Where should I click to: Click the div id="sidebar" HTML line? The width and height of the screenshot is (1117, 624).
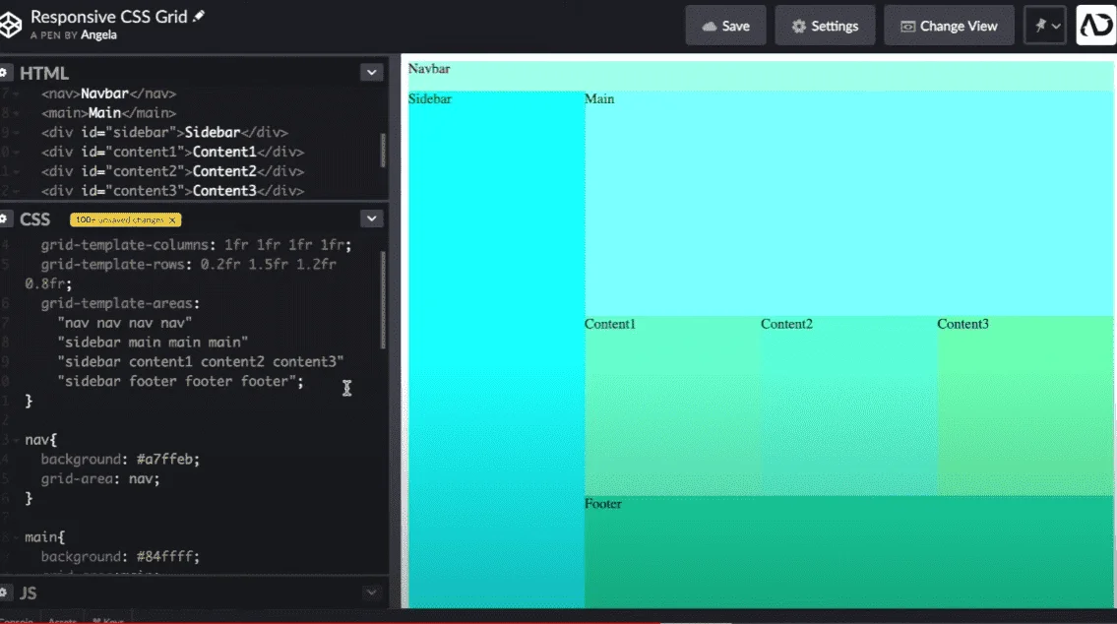164,133
